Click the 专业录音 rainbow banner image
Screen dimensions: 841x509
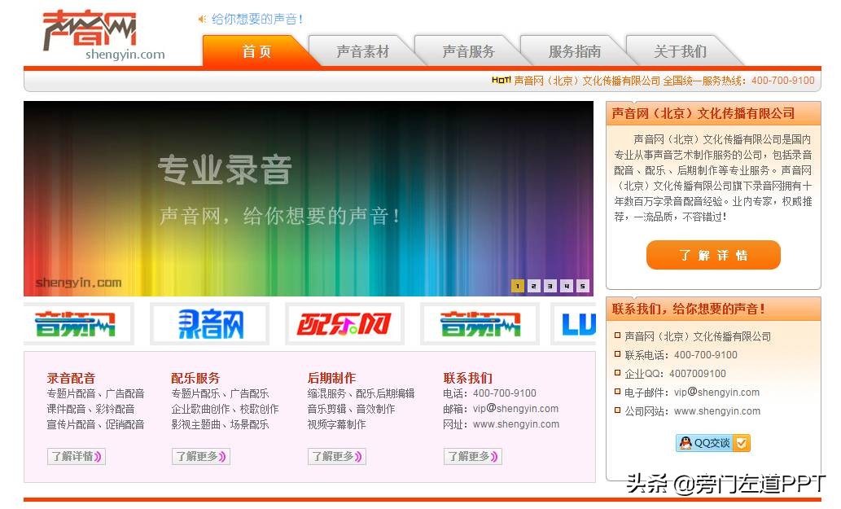coord(309,199)
